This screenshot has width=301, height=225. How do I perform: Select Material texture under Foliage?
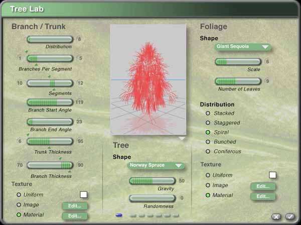[208, 195]
